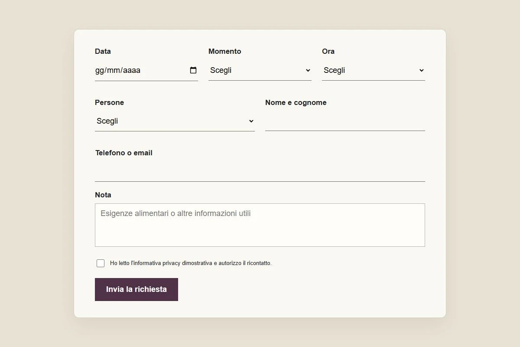Click the 'Telefono o email' label
520x347 pixels.
[x=124, y=153]
